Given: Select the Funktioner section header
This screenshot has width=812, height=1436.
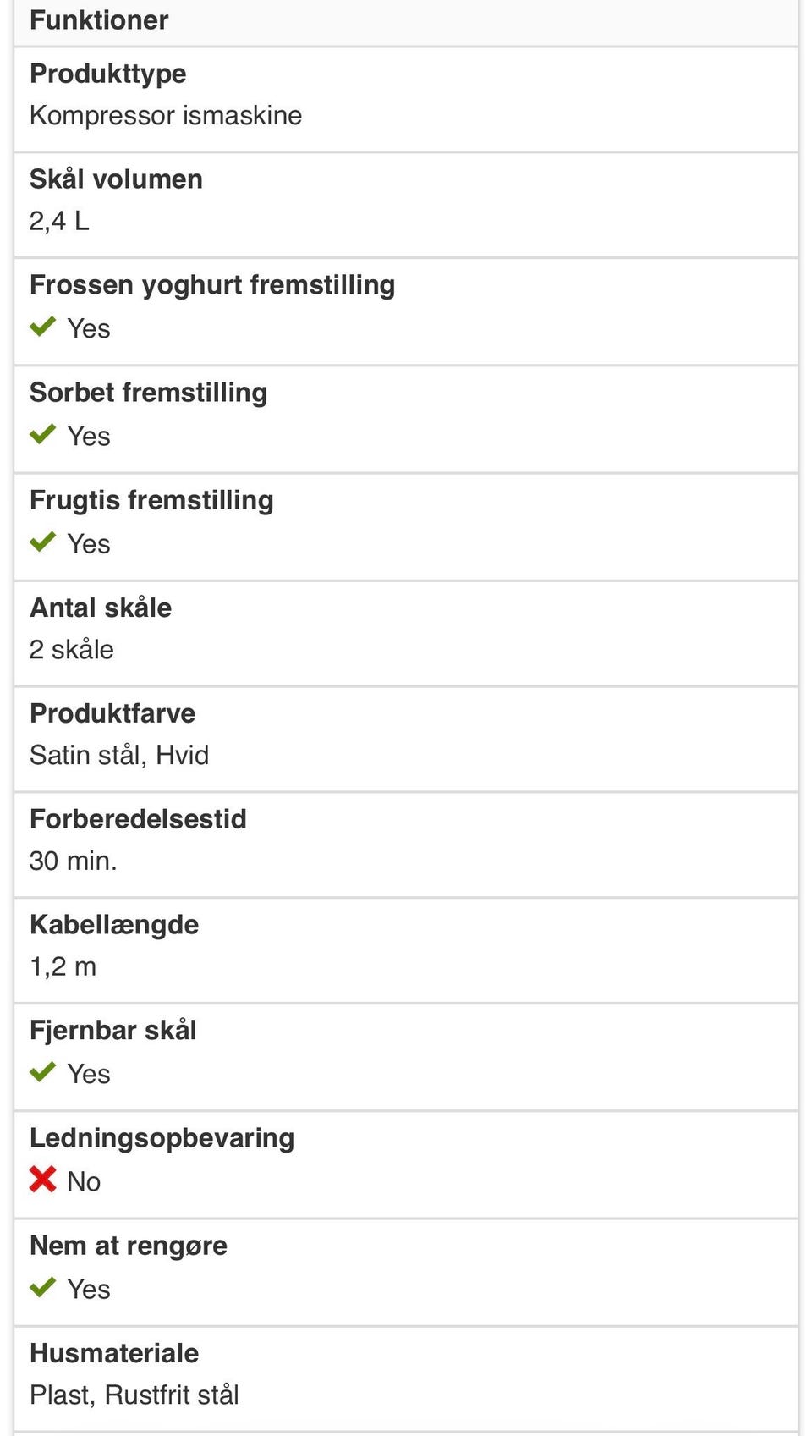Looking at the screenshot, I should tap(99, 20).
